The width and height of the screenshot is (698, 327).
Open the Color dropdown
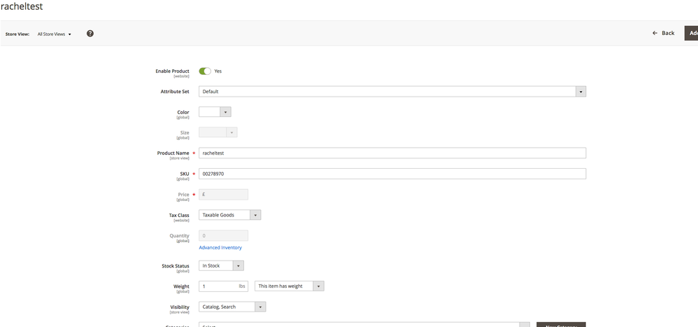coord(215,112)
